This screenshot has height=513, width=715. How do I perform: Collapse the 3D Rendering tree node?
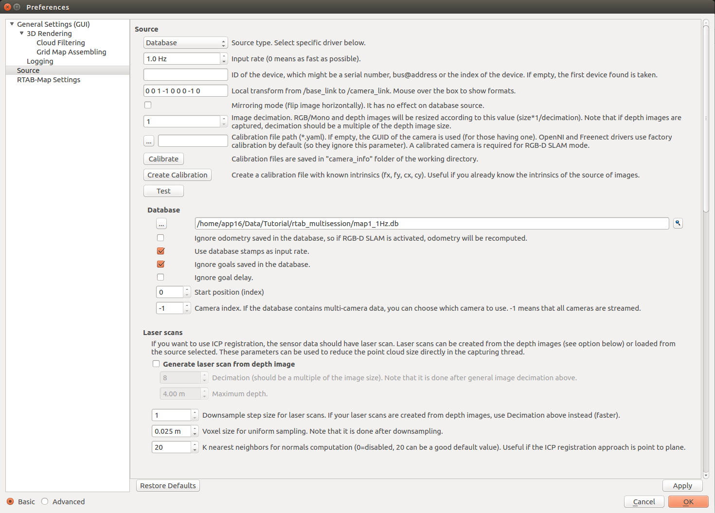point(22,33)
